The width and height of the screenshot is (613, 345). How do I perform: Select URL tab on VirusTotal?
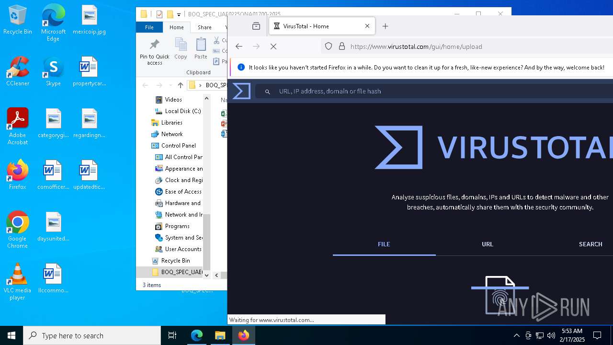(488, 244)
